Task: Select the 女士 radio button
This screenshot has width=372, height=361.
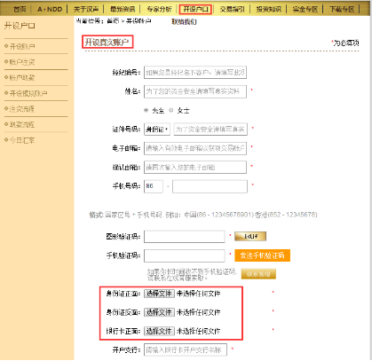Action: point(171,110)
